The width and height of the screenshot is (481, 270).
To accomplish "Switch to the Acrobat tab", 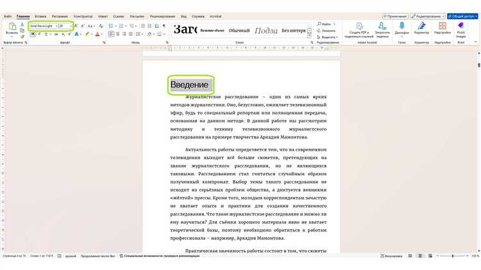I will coord(215,16).
